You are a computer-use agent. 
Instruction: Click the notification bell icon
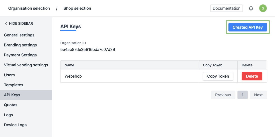[x=251, y=8]
